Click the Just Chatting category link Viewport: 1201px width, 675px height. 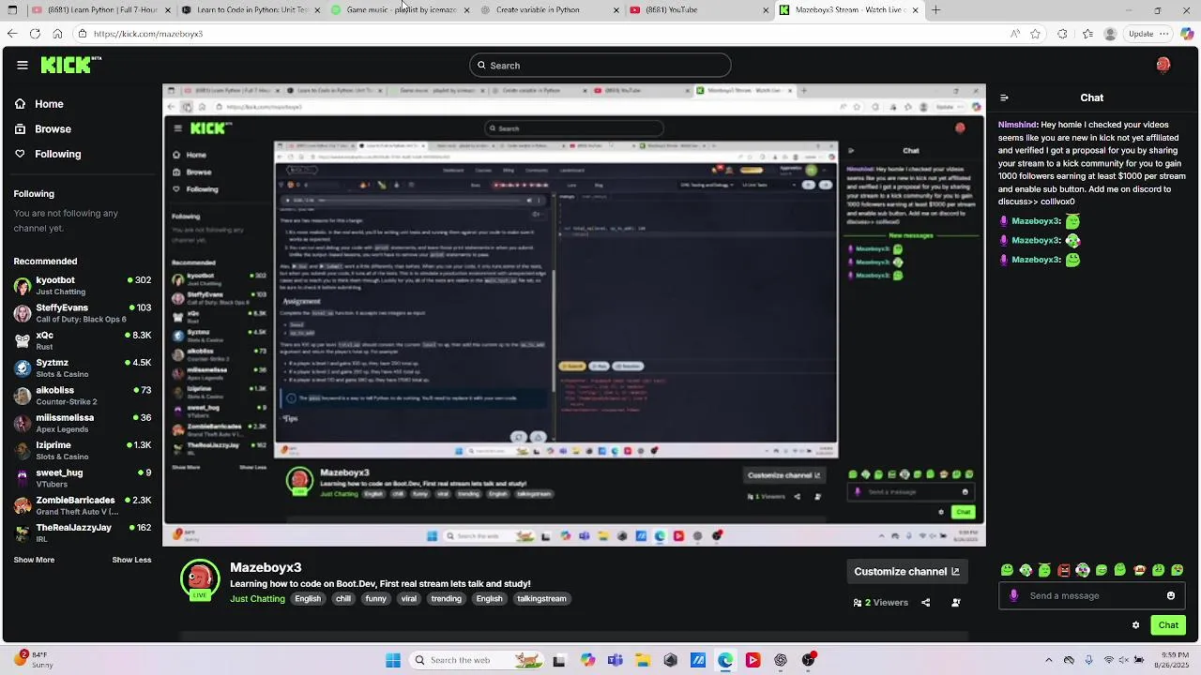point(257,598)
